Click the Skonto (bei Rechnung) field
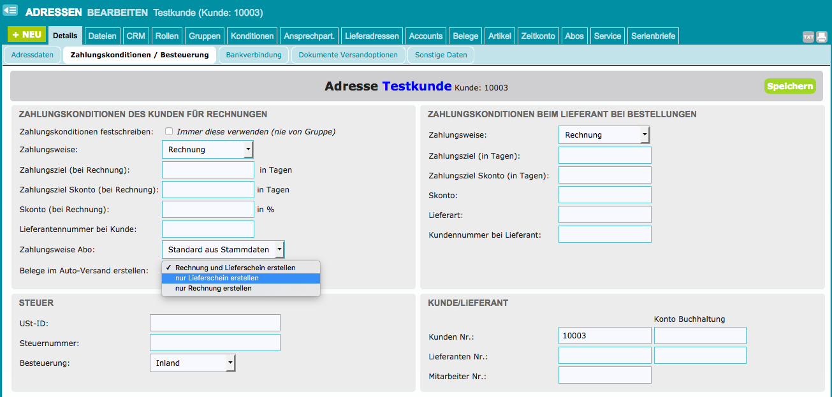 tap(208, 209)
